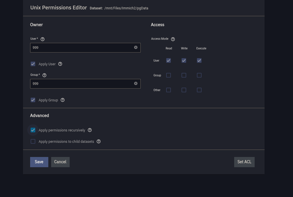The image size is (293, 197).
Task: Click help icon for child datasets option
Action: pos(99,141)
